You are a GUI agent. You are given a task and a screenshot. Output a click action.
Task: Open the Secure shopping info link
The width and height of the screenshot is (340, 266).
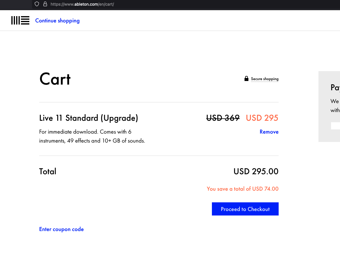coord(265,79)
